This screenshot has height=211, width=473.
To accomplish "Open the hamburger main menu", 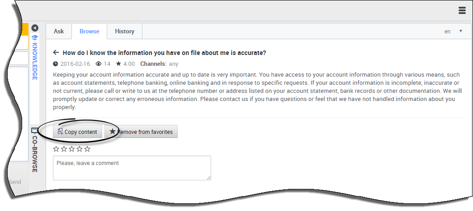I will point(462,10).
